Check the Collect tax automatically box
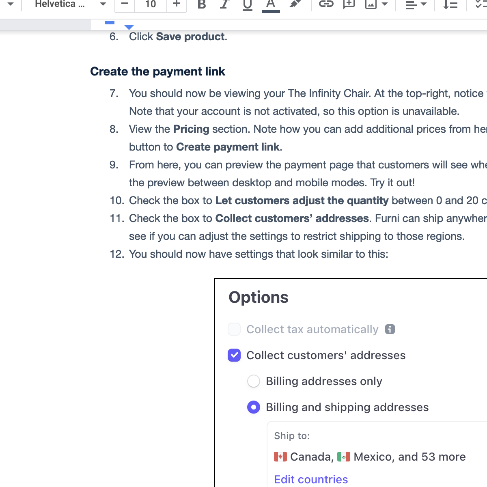The height and width of the screenshot is (487, 487). (x=234, y=329)
